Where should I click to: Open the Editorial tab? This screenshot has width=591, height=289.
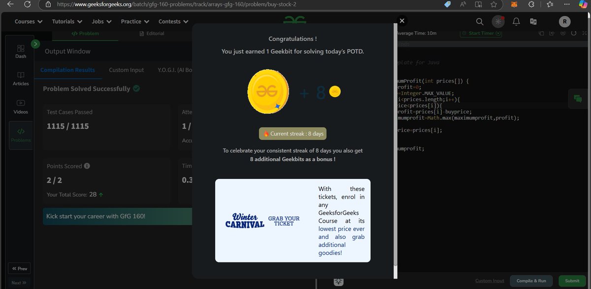tap(152, 33)
